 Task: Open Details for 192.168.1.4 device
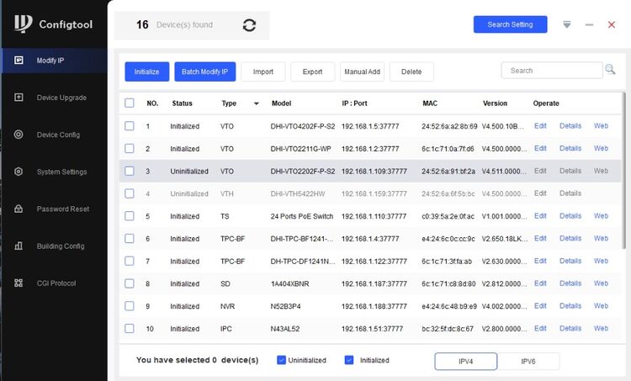click(x=570, y=239)
